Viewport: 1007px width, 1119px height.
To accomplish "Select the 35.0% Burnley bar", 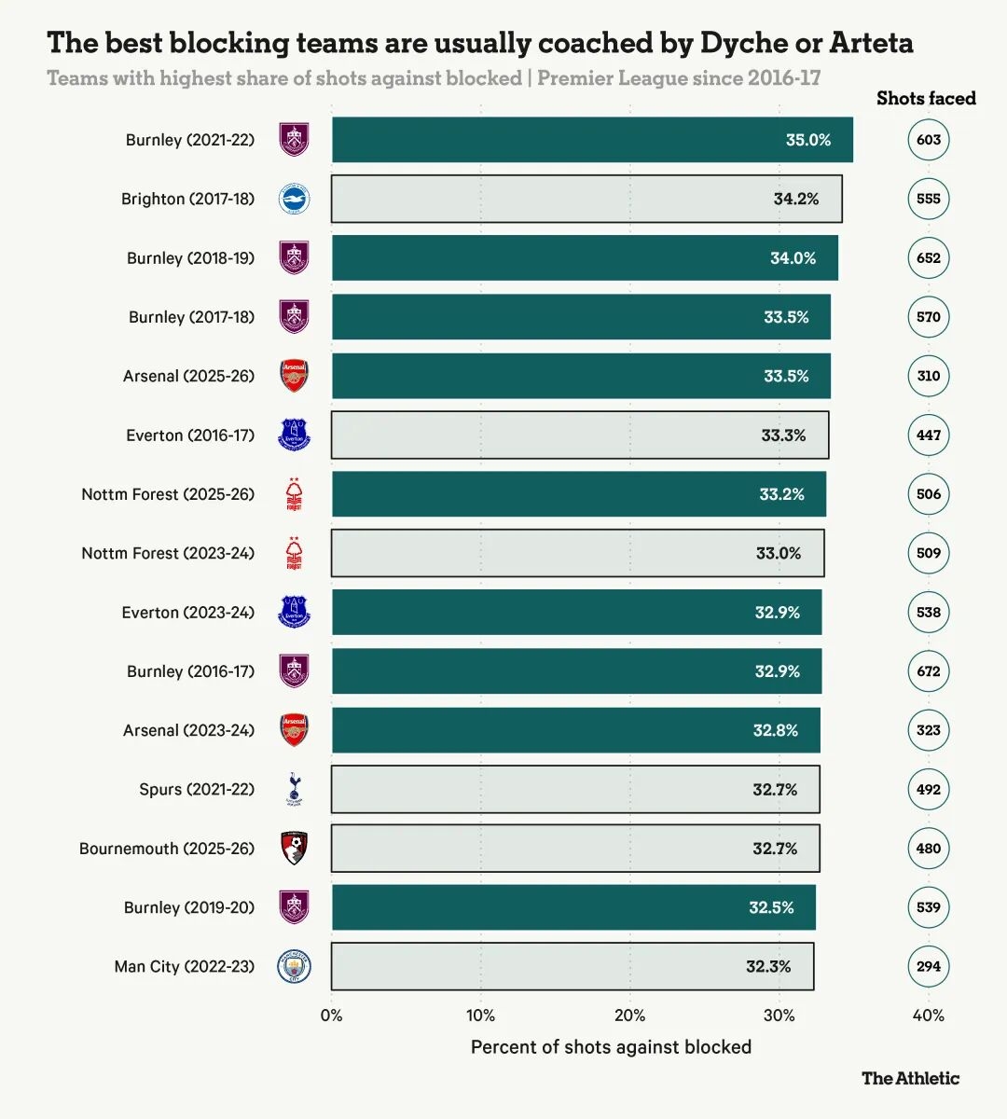I will pyautogui.click(x=592, y=140).
